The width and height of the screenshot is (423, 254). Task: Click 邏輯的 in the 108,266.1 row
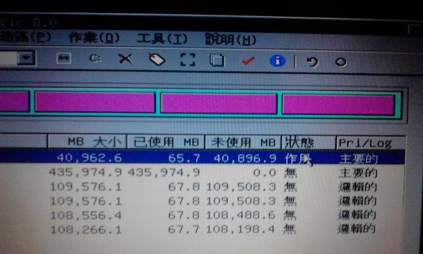tap(356, 229)
